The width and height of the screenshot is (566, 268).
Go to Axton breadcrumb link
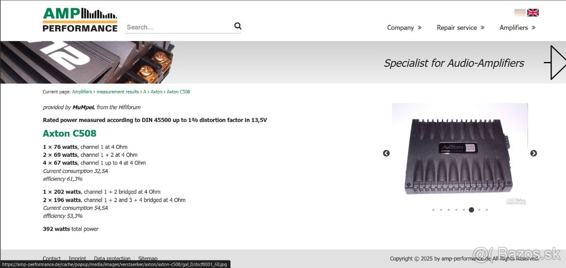[x=156, y=92]
